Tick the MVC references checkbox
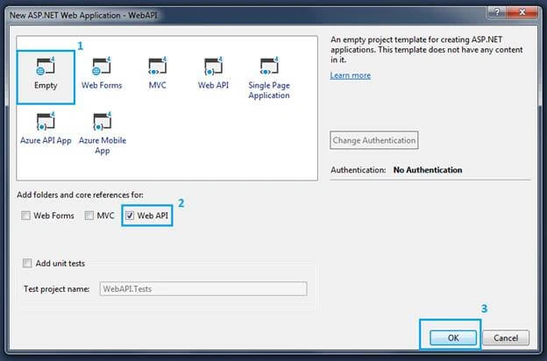The height and width of the screenshot is (361, 547). coord(89,216)
